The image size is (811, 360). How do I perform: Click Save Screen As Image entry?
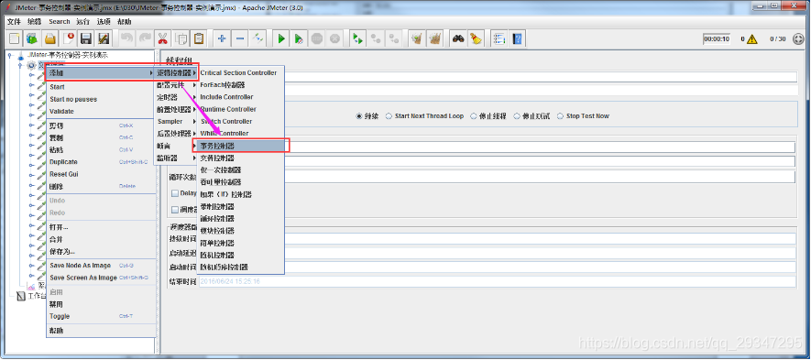tap(101, 278)
